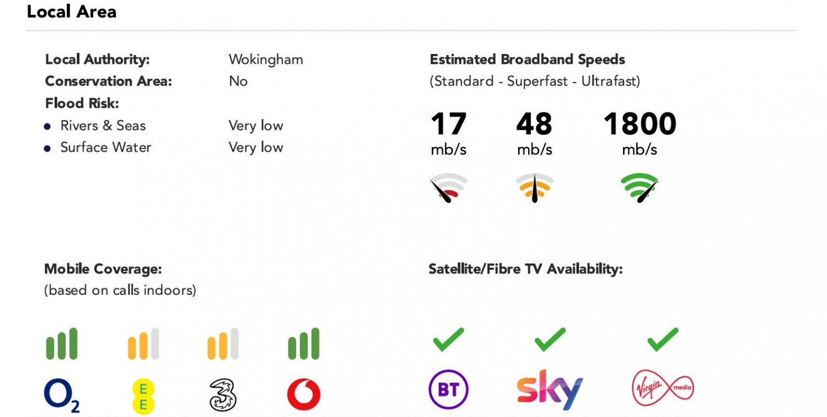This screenshot has height=417, width=827.
Task: Click the O2 green signal bars
Action: 61,344
